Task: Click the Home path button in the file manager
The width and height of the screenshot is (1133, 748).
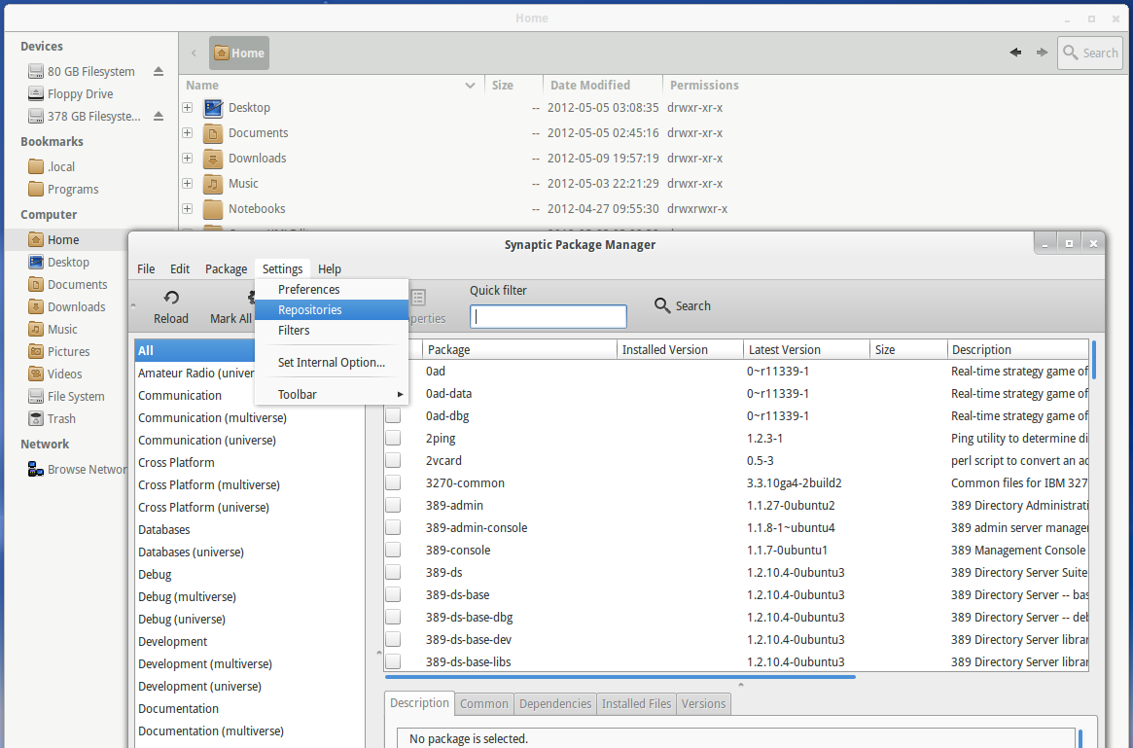Action: [x=239, y=53]
